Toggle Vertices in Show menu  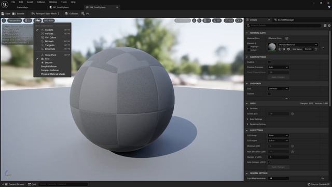coord(52,34)
